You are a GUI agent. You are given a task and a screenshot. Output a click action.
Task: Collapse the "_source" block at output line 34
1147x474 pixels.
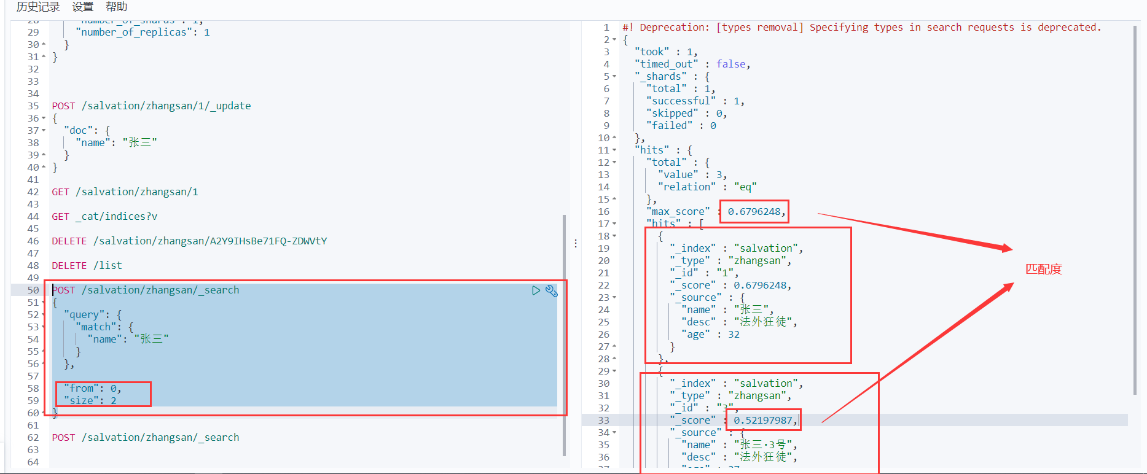(x=614, y=432)
